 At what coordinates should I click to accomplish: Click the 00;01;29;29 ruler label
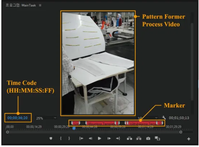pos(174,127)
